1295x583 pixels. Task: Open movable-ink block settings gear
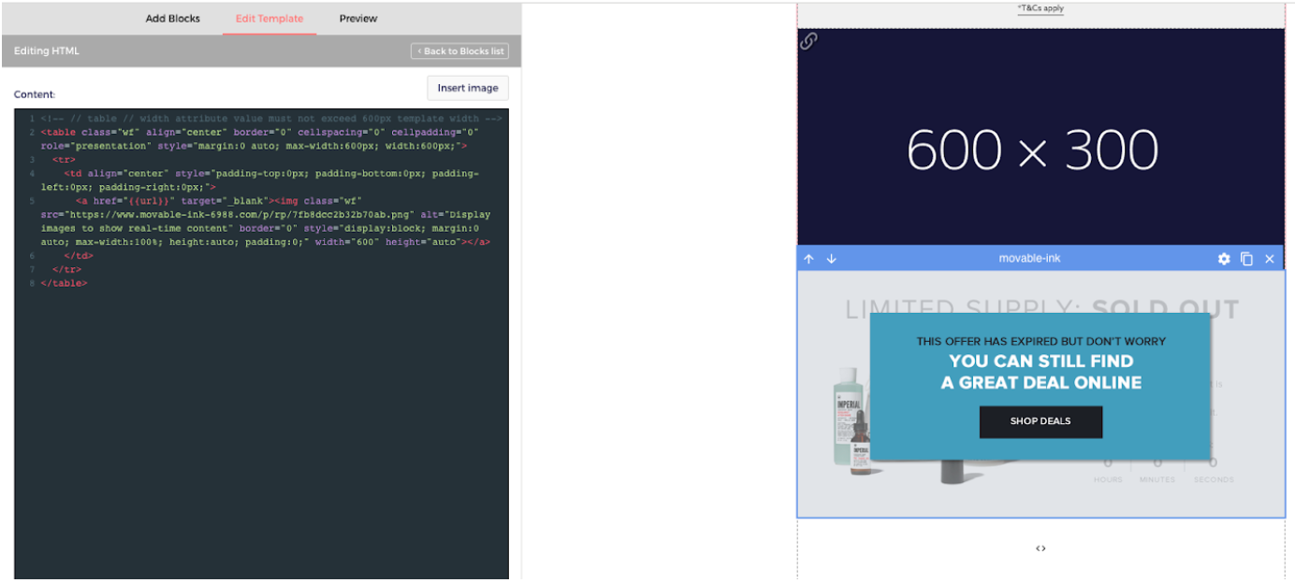pyautogui.click(x=1224, y=259)
